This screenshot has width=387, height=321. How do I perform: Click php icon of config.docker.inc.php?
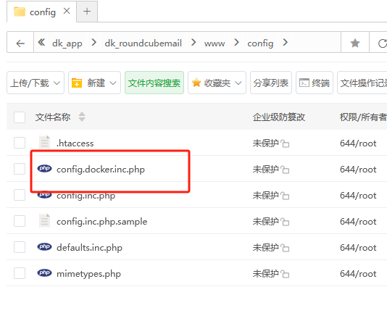(44, 169)
